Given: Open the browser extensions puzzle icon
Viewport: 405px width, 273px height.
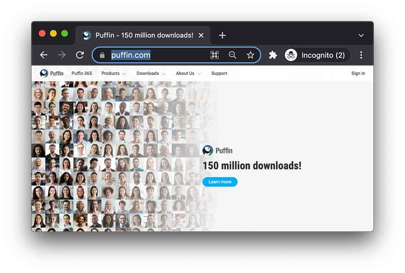Looking at the screenshot, I should pos(272,55).
